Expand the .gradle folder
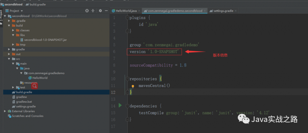The height and width of the screenshot is (133, 308). 9,21
